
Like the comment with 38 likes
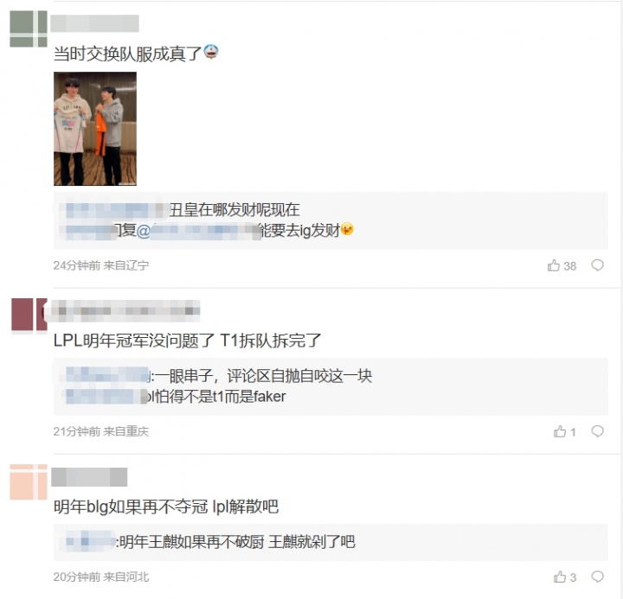[562, 265]
